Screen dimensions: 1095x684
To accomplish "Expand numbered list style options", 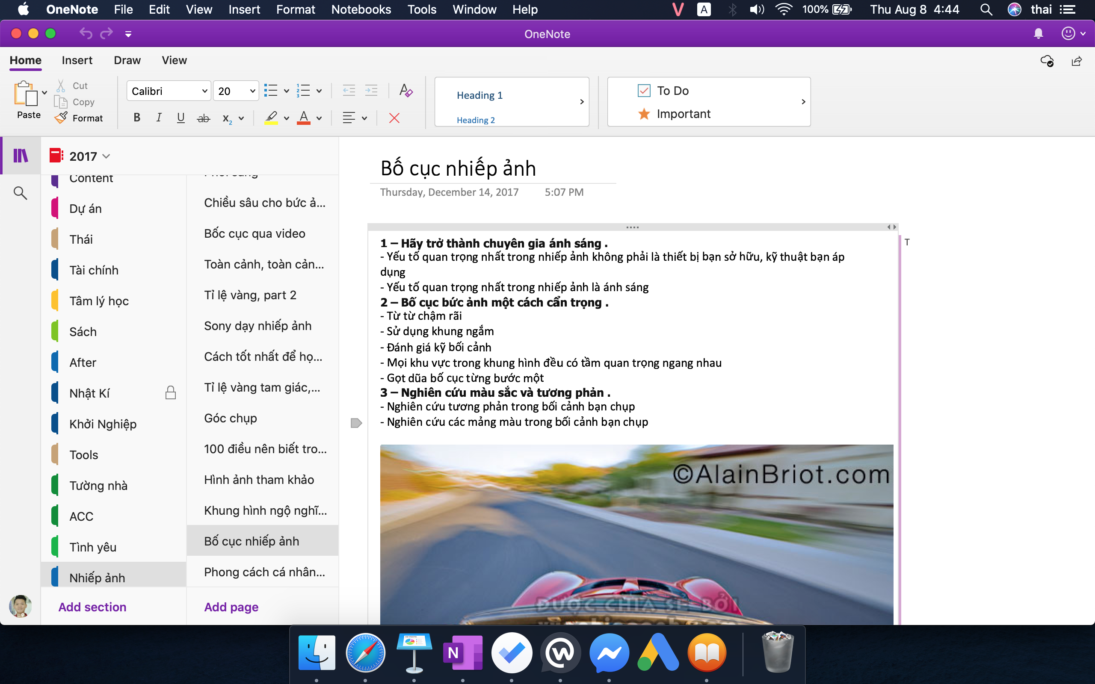I will [319, 91].
